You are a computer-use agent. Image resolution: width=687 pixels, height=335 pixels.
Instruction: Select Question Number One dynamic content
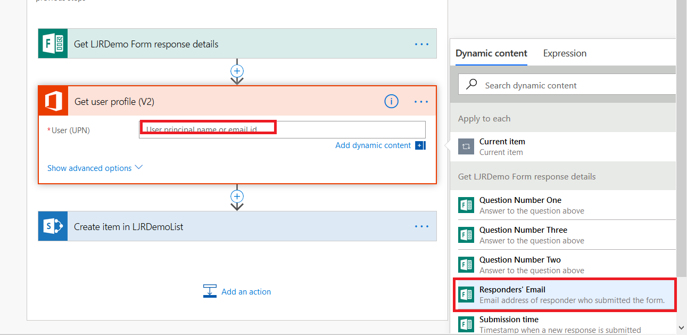563,205
